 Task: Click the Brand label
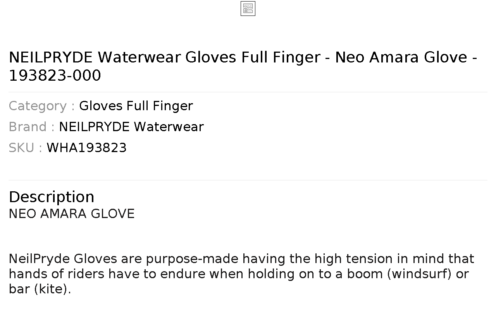point(31,127)
